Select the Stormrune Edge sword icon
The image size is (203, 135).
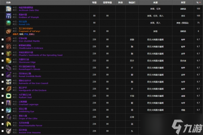coord(9,61)
